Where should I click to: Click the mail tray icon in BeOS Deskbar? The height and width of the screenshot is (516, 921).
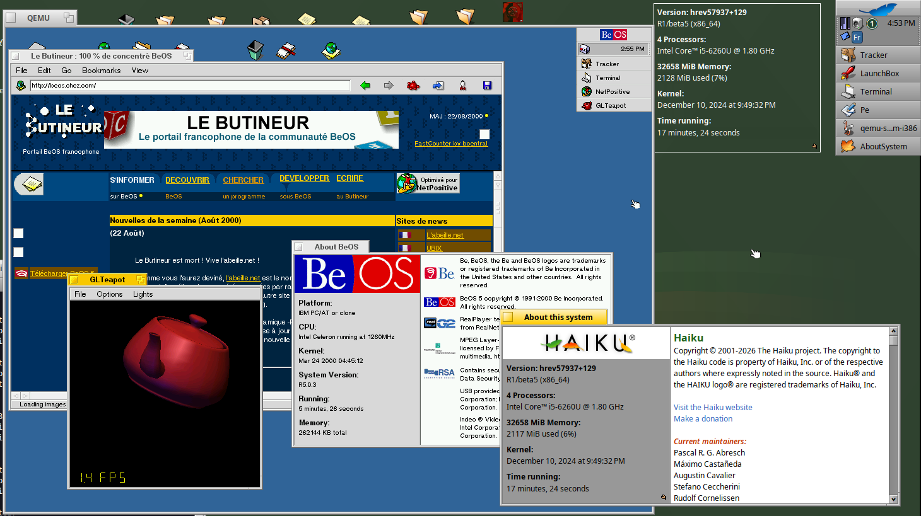tap(585, 49)
